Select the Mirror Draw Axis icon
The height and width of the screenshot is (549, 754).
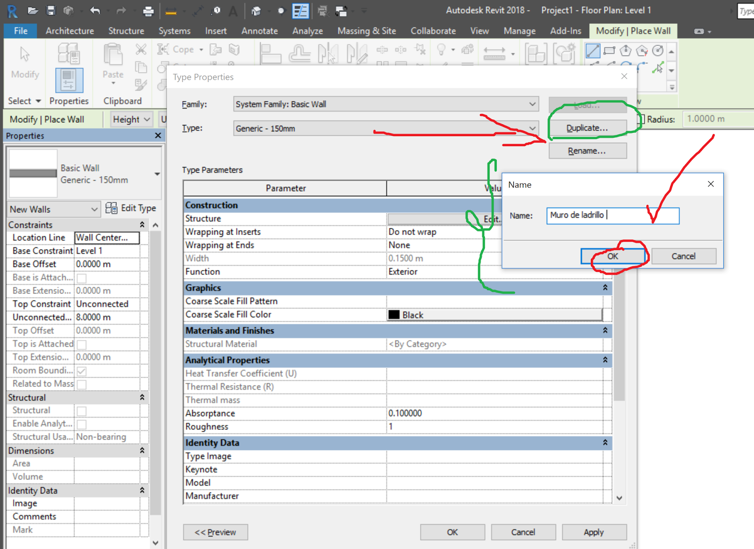[x=357, y=53]
